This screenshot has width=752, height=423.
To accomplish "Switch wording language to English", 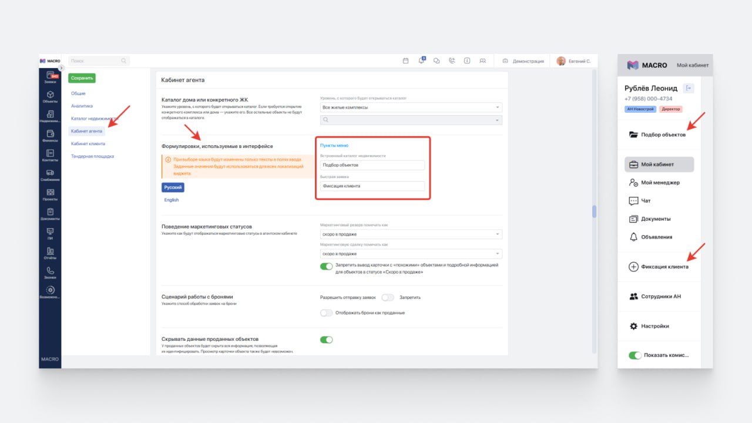I will pos(172,200).
